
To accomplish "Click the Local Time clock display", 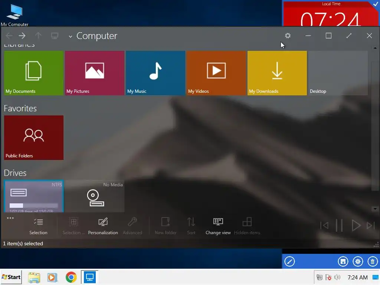I will (330, 19).
